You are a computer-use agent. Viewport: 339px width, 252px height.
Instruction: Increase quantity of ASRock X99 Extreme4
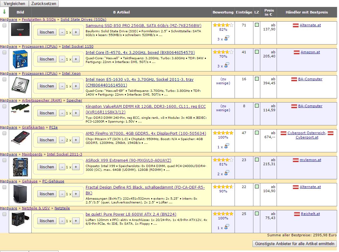(x=76, y=167)
